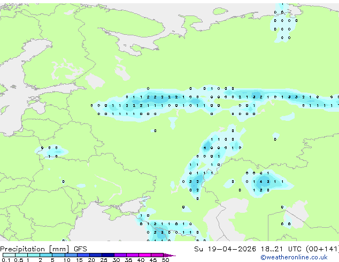The image size is (339, 262).
Task: Click the legend label '20'
Action: coord(91,260)
